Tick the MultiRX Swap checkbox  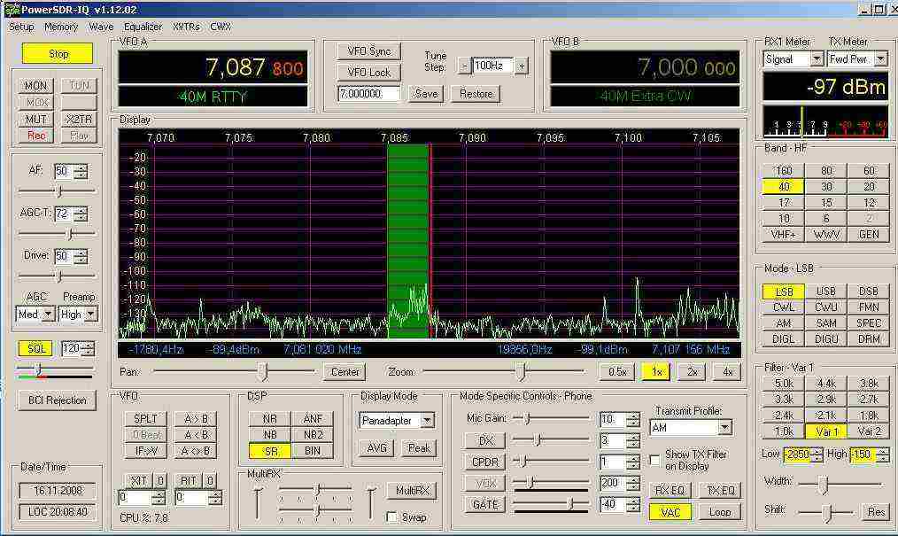point(392,517)
